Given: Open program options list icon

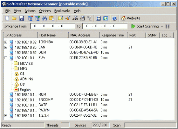Looking at the screenshot, I should [99, 18].
